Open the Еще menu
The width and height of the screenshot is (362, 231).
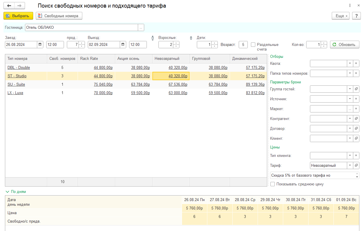(x=340, y=16)
